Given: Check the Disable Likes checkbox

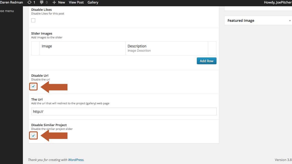Looking at the screenshot, I should click(33, 20).
